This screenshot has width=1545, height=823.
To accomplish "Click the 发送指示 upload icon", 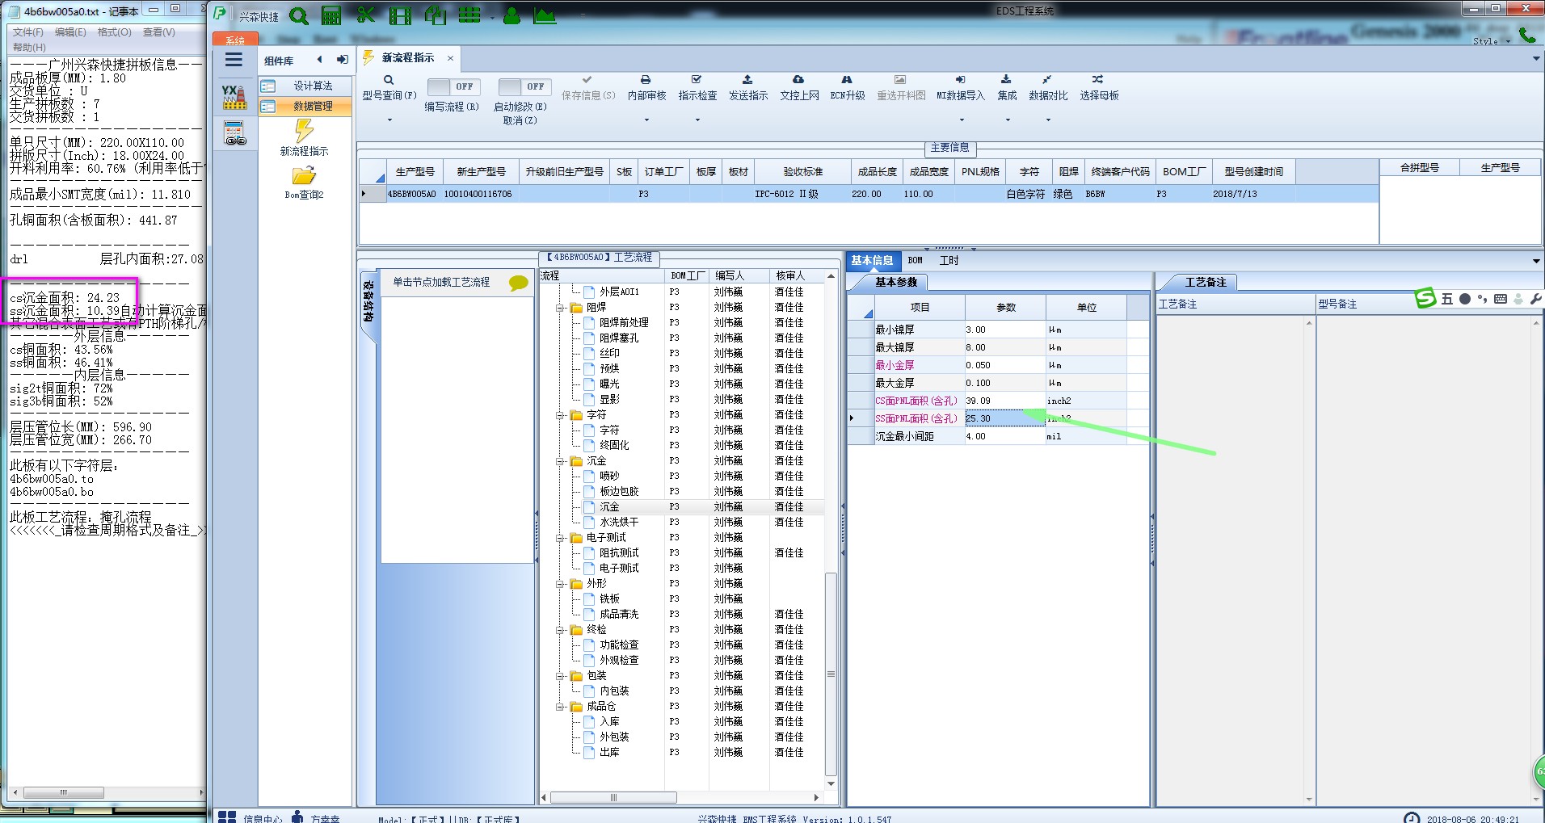I will click(747, 80).
